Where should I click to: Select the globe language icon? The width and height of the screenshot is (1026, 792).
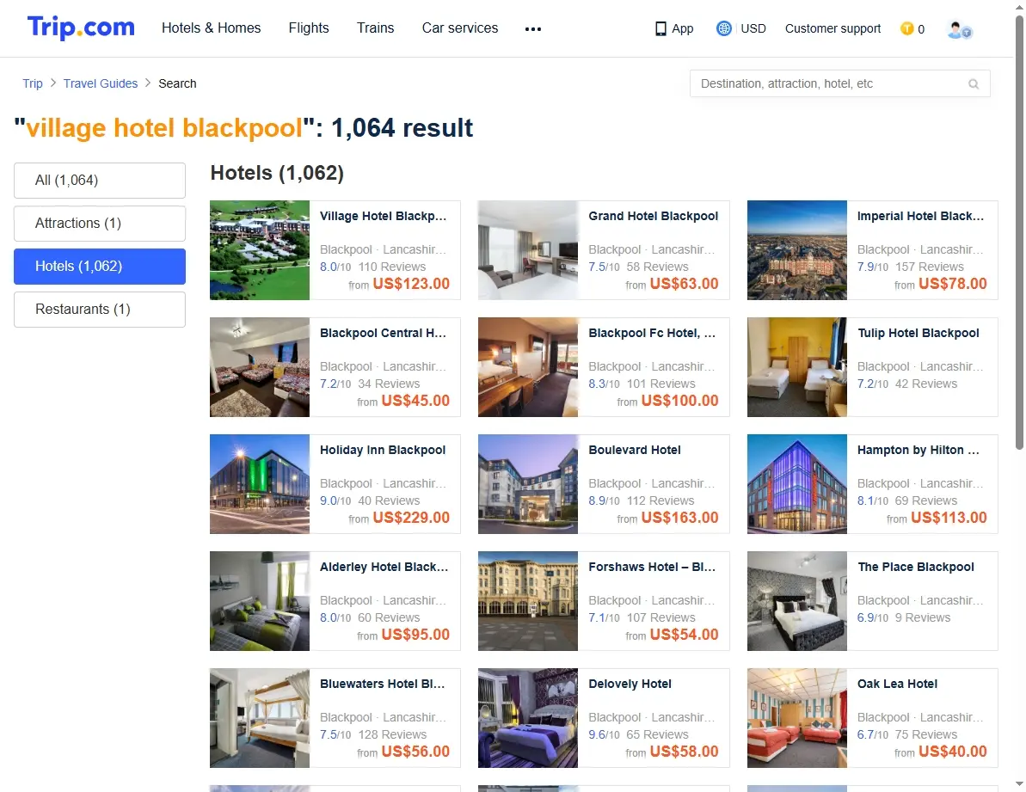click(723, 28)
